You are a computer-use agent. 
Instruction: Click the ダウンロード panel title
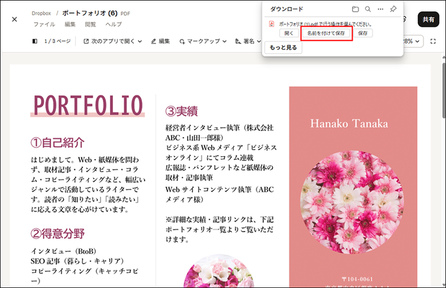click(x=287, y=9)
